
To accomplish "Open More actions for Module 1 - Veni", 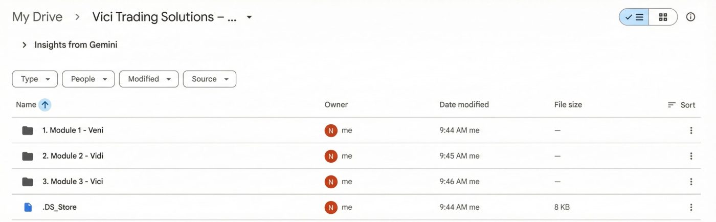I will [x=691, y=130].
